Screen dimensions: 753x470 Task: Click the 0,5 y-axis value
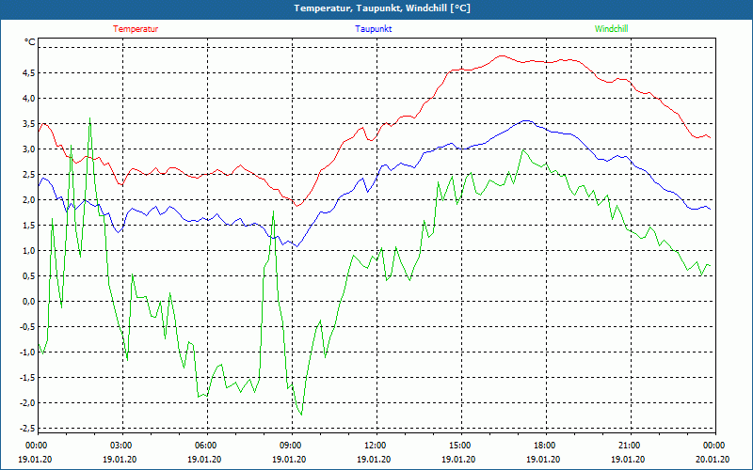coord(29,276)
